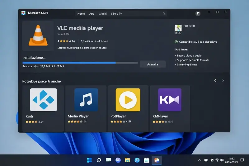The width and height of the screenshot is (249, 166).
Task: Click the search magnifier icon
Action: 164,14
